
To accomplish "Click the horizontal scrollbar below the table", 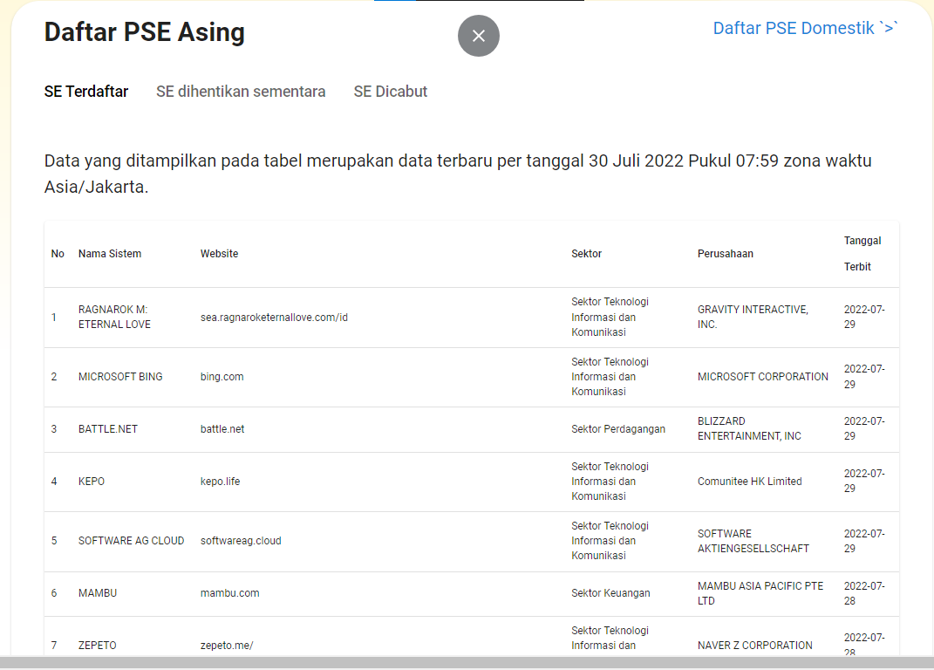I will click(x=467, y=664).
